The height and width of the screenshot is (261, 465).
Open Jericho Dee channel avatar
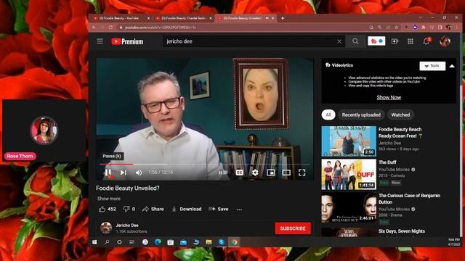[x=105, y=228]
